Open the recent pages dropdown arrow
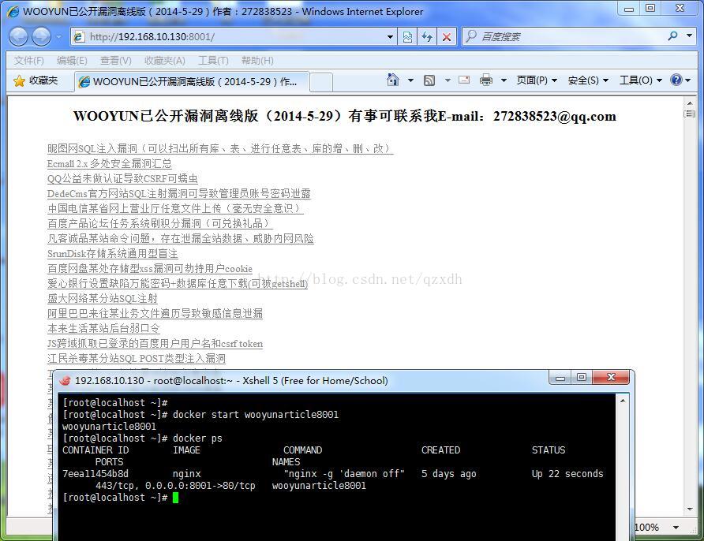This screenshot has height=541, width=704. click(x=59, y=37)
